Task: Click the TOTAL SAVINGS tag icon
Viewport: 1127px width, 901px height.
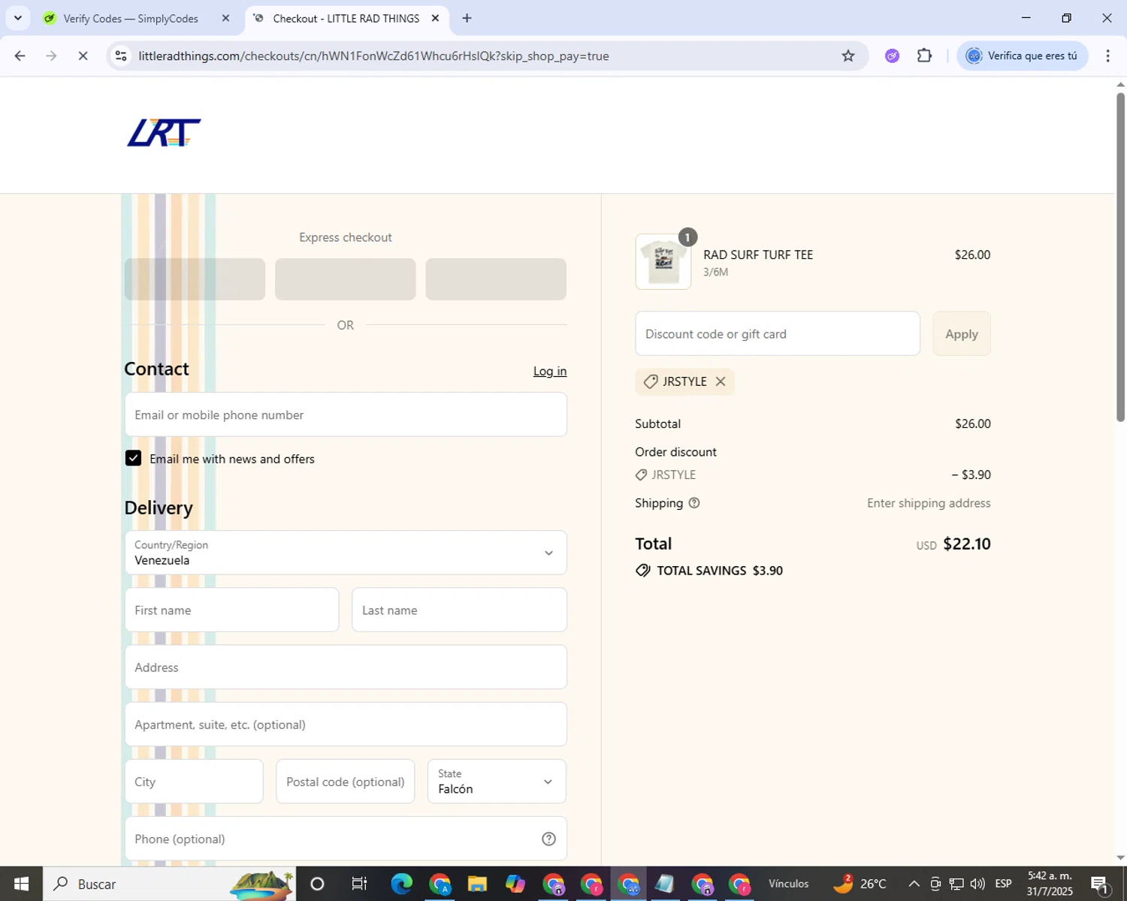Action: tap(643, 571)
